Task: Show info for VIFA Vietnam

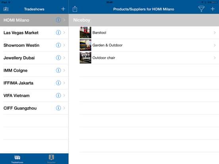Action: [x=58, y=95]
